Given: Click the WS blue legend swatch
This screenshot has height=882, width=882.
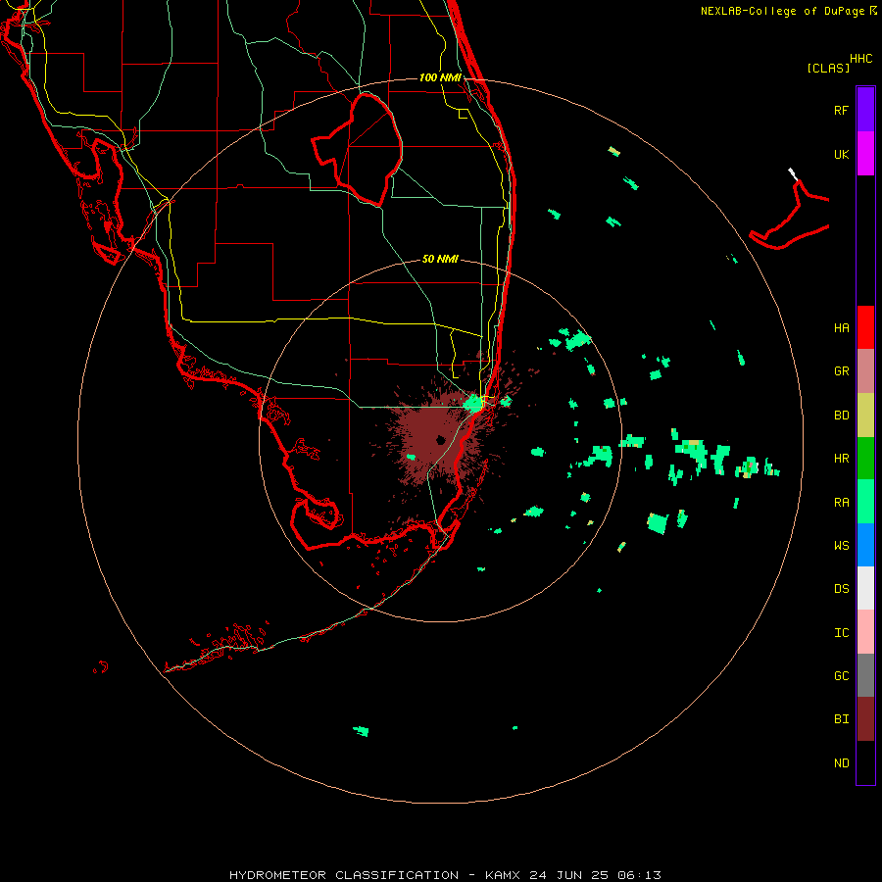Looking at the screenshot, I should 865,545.
